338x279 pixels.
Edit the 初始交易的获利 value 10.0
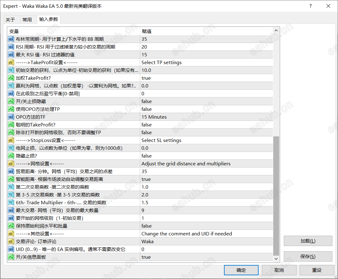point(207,70)
